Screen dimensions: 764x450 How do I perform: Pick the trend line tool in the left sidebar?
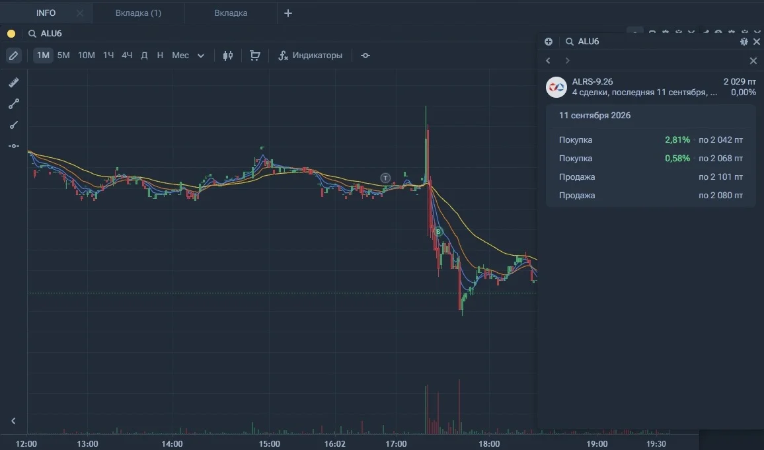point(14,104)
